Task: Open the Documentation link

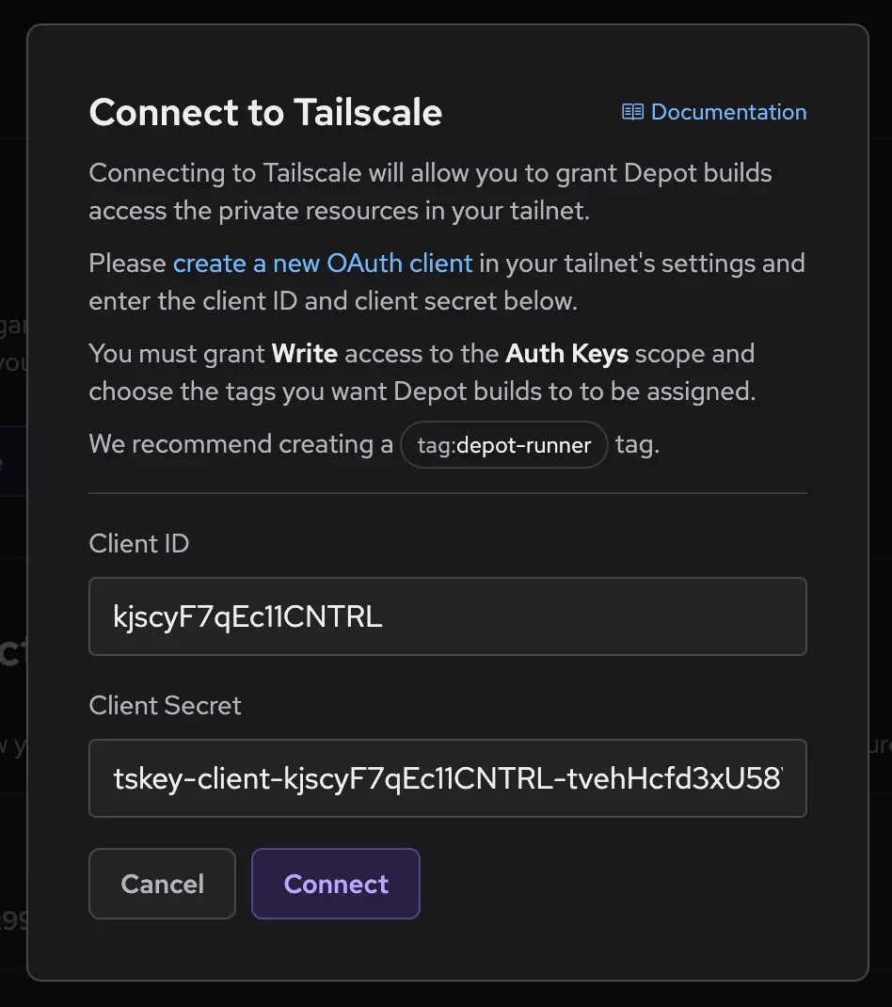Action: pos(728,112)
